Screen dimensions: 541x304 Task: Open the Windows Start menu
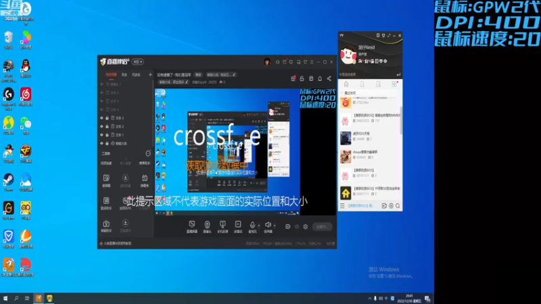pyautogui.click(x=5, y=299)
